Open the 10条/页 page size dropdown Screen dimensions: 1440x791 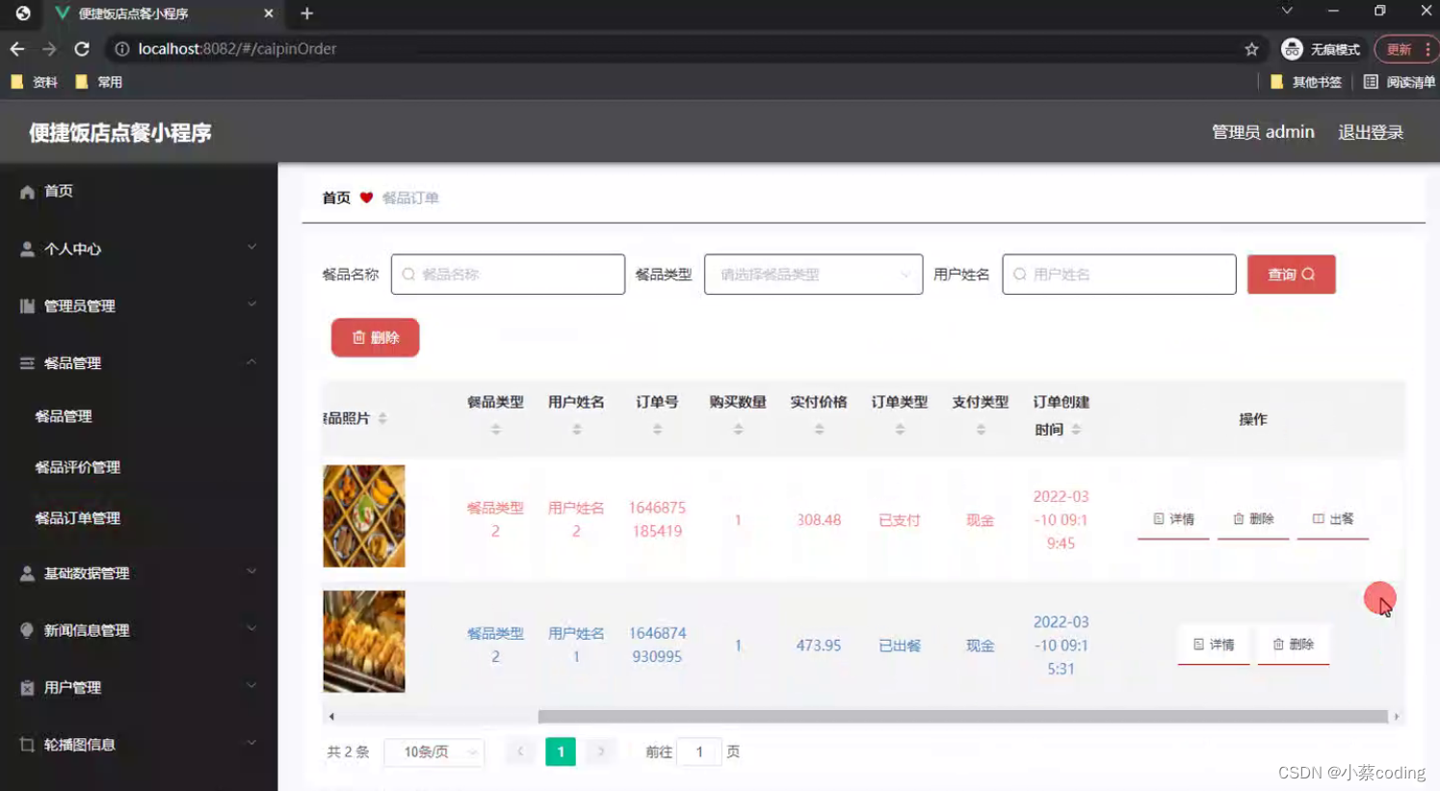point(433,751)
